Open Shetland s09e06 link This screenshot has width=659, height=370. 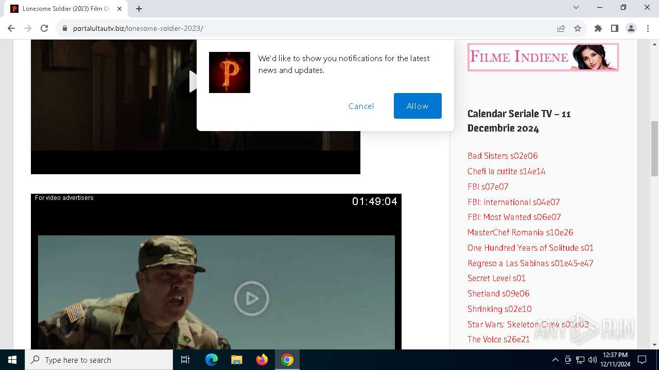coord(498,293)
